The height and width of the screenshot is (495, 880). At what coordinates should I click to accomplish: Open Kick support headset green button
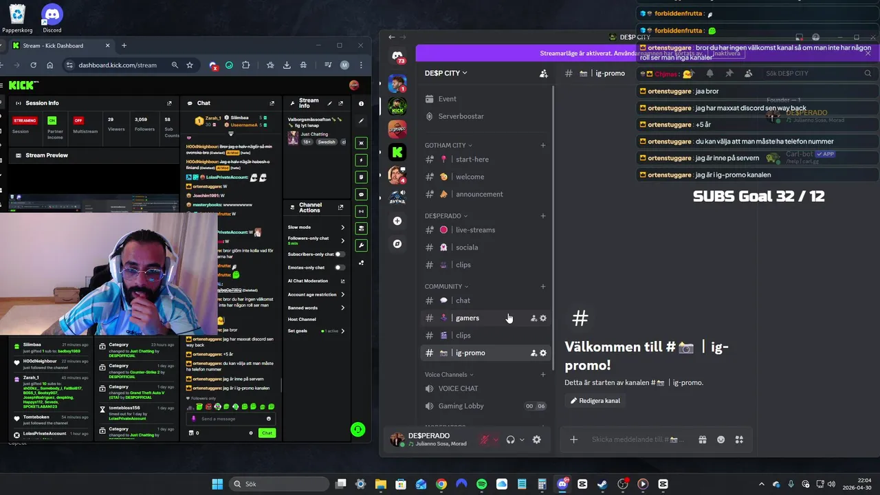pos(357,430)
